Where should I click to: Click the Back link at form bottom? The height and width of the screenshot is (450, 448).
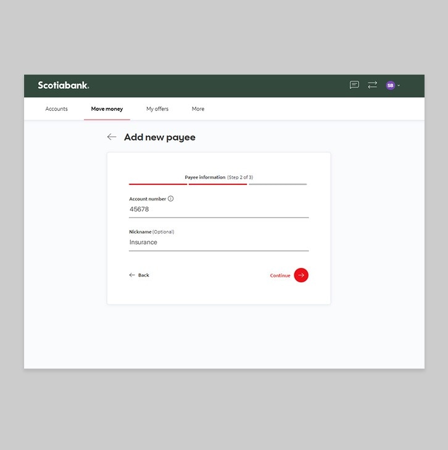139,275
